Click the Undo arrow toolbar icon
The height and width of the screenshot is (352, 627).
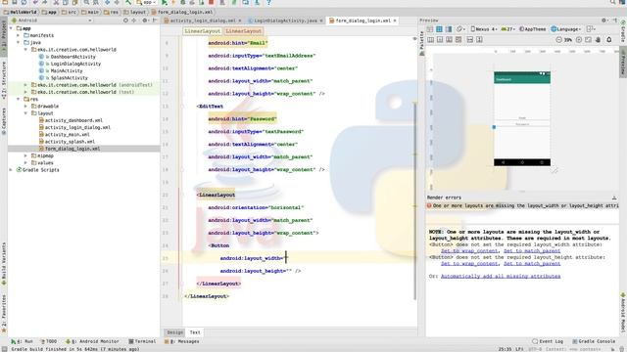pos(35,2)
